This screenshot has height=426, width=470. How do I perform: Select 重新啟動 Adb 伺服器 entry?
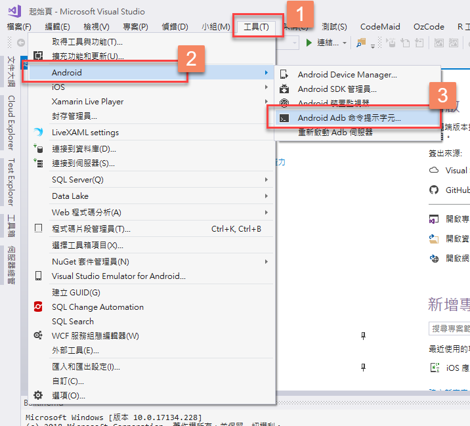click(356, 132)
